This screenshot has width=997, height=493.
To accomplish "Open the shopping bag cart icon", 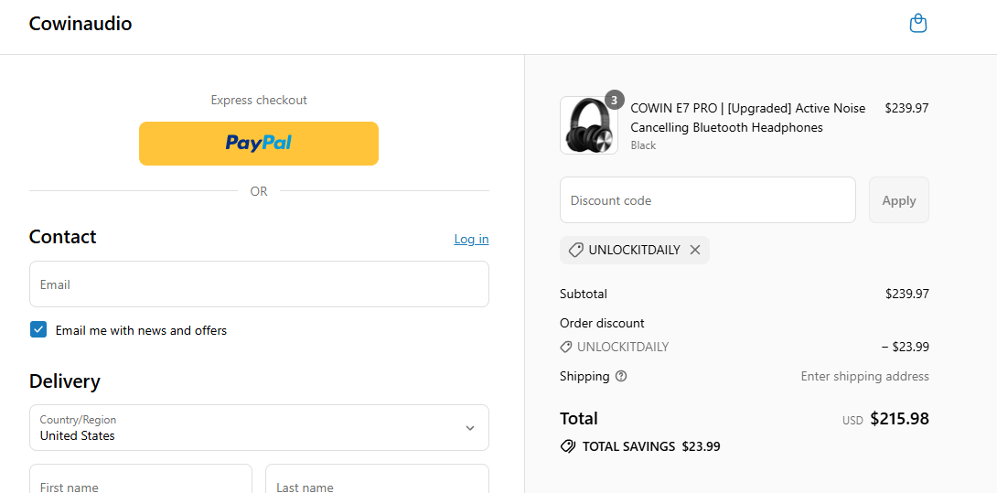I will 917,24.
